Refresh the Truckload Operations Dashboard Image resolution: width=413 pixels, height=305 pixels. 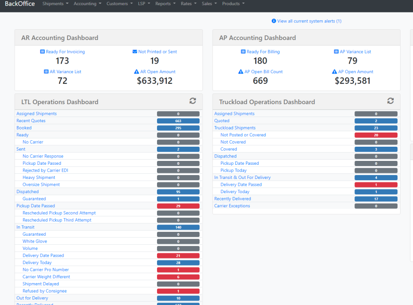pos(390,101)
